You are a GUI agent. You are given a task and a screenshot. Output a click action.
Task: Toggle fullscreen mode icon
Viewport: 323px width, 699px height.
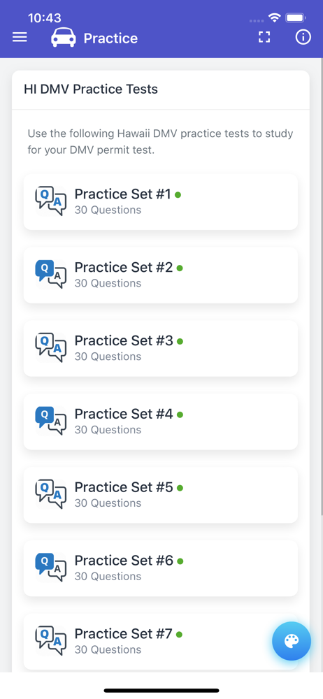264,38
